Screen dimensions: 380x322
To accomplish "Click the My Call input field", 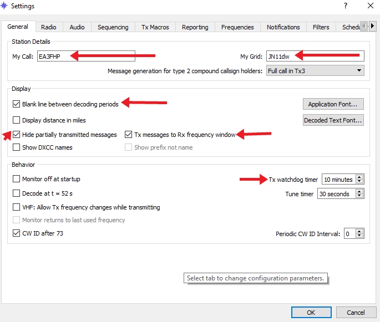I will (x=86, y=56).
